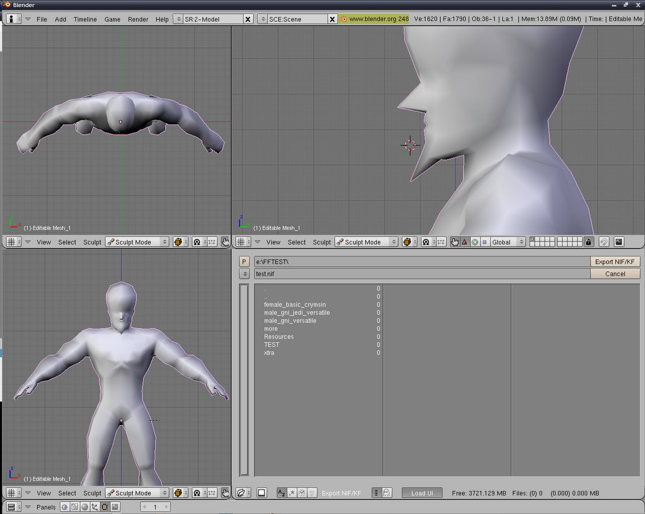Viewport: 645px width, 514px height.
Task: Open the Timeline menu in top bar
Action: (85, 20)
